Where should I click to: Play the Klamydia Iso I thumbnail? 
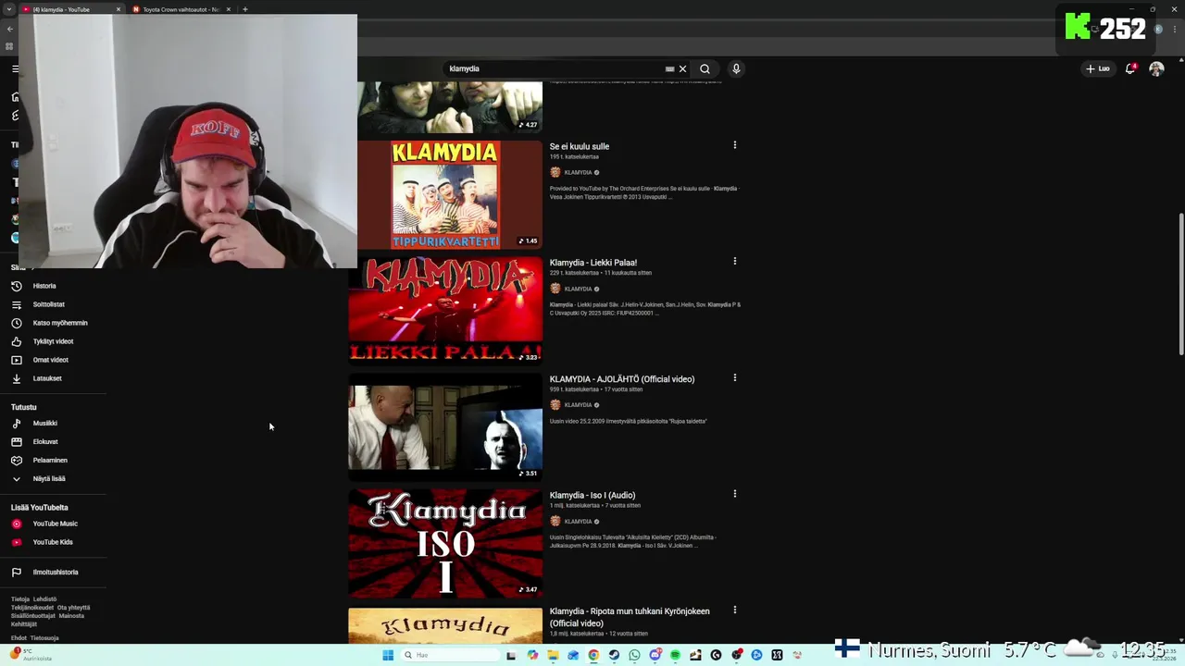pyautogui.click(x=445, y=544)
